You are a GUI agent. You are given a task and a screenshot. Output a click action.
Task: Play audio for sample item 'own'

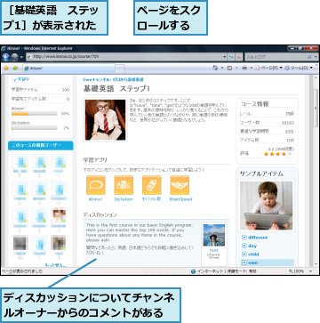[244, 262]
